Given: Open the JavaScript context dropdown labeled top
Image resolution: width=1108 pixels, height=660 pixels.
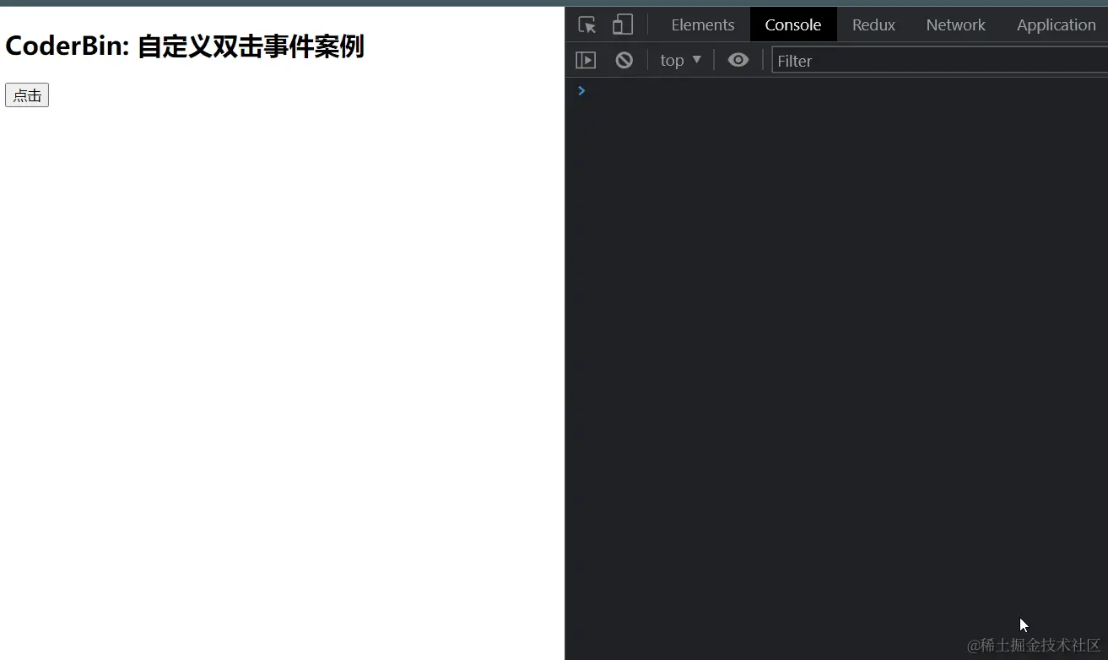Looking at the screenshot, I should point(679,59).
